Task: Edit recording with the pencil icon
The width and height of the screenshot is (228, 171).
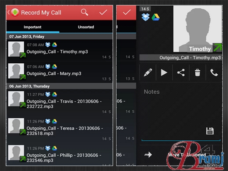Action: (148, 72)
